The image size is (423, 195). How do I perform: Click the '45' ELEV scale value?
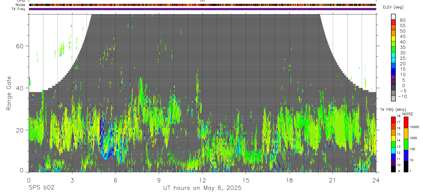403,36
